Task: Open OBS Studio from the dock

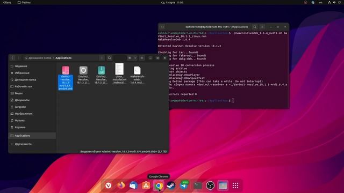Action: coord(210,185)
